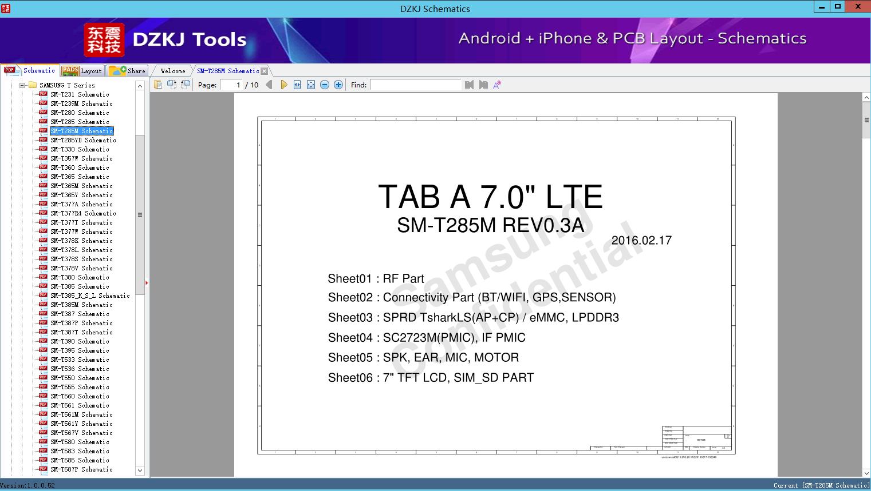
Task: Go to the next page arrow
Action: 283,85
